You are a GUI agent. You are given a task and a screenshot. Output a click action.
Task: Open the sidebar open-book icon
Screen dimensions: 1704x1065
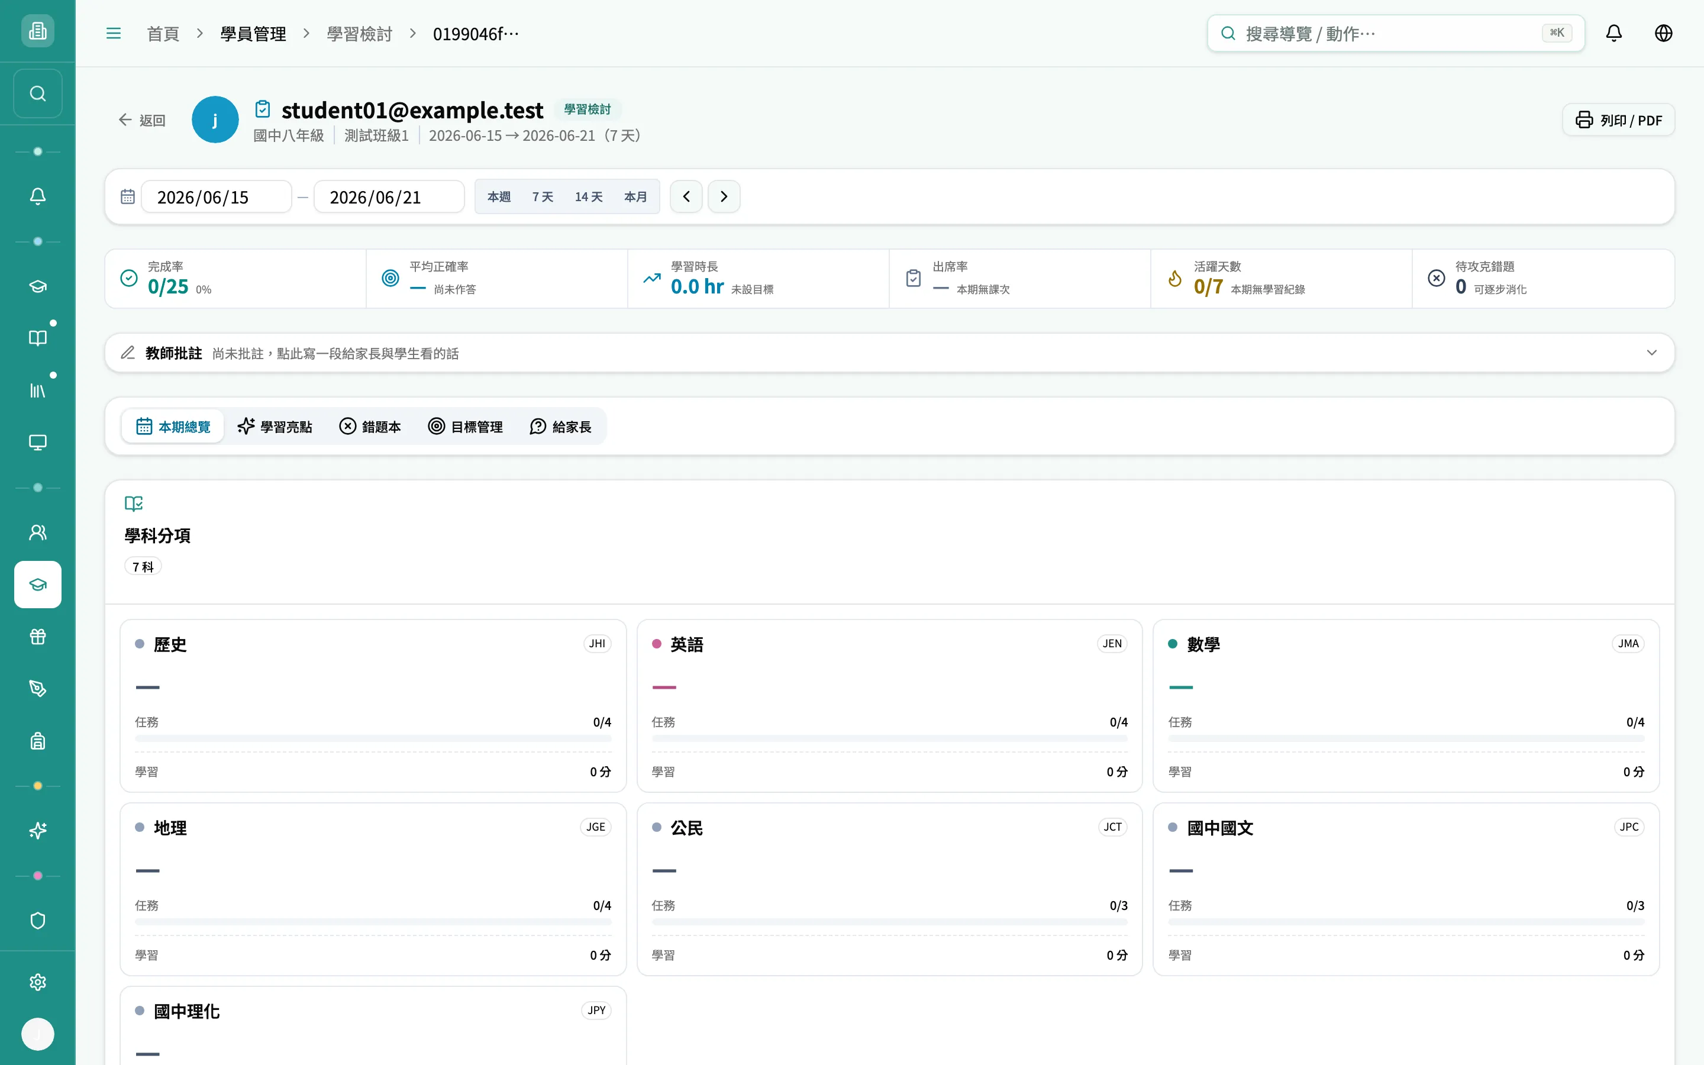point(37,338)
